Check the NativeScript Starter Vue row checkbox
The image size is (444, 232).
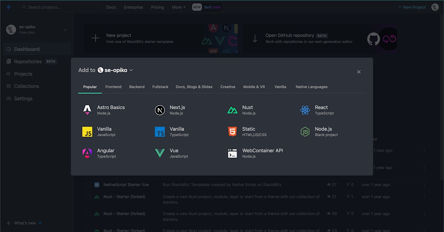click(x=88, y=185)
